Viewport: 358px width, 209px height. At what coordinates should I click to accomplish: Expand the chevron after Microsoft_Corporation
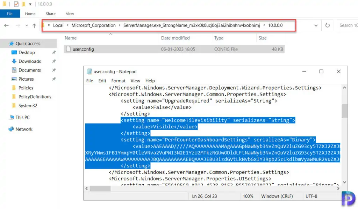point(120,25)
